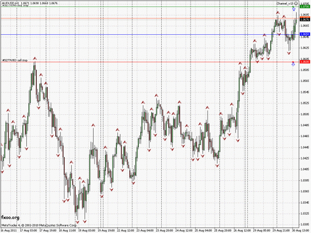Select the blue horizontal line at 1.0650
This screenshot has width=311, height=233.
(150, 35)
